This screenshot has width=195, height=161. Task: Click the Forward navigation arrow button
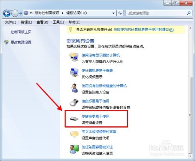tap(15, 13)
